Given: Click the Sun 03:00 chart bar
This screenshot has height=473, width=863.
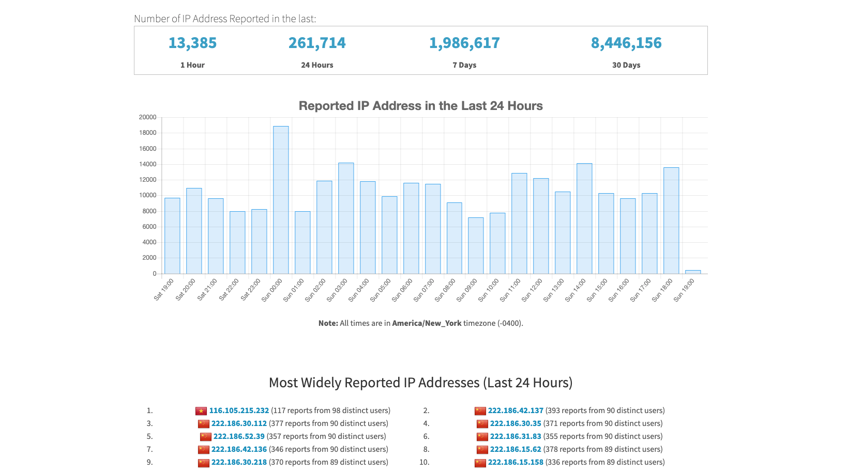Looking at the screenshot, I should (345, 217).
